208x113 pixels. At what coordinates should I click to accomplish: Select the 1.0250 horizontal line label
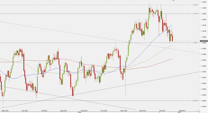click(x=195, y=14)
